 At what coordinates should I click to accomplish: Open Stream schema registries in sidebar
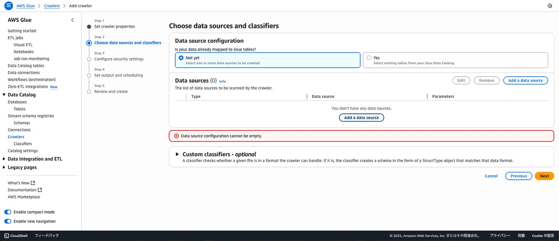point(31,116)
